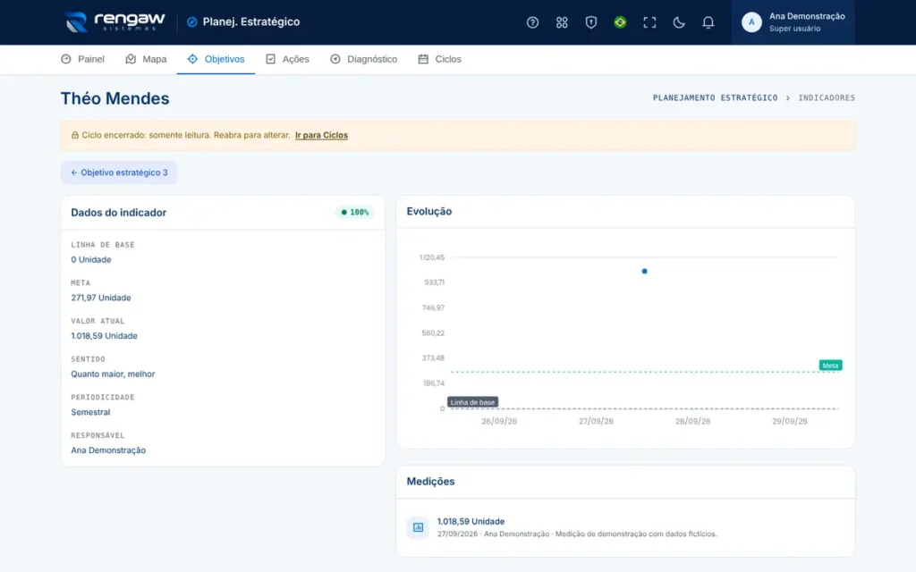Click the Semestral periodicity value
The height and width of the screenshot is (572, 916).
pos(90,412)
